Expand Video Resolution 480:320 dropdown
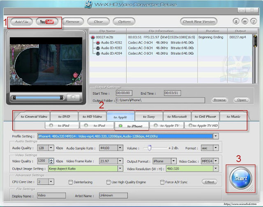 pos(216,168)
